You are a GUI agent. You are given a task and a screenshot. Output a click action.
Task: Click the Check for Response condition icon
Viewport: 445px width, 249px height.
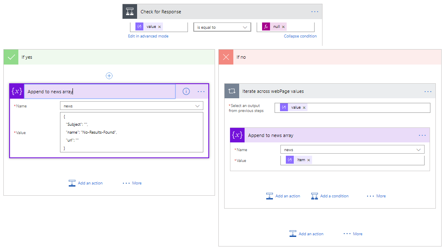[x=130, y=12]
